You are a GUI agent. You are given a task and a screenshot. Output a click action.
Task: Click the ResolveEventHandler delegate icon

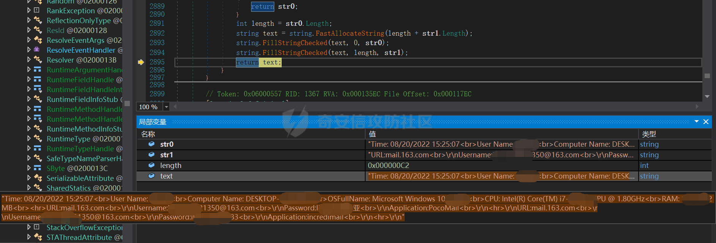tap(37, 50)
